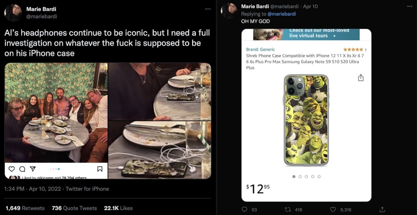Toggle the Instagram bookmark save icon
Viewport: 417px width, 215px height.
[x=100, y=169]
